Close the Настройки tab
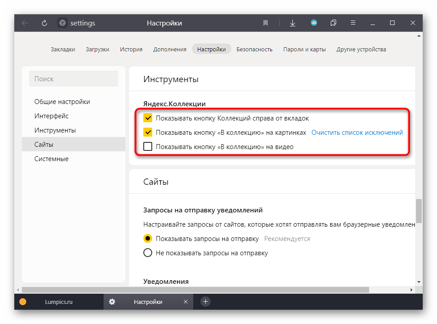The image size is (437, 324). tap(186, 302)
